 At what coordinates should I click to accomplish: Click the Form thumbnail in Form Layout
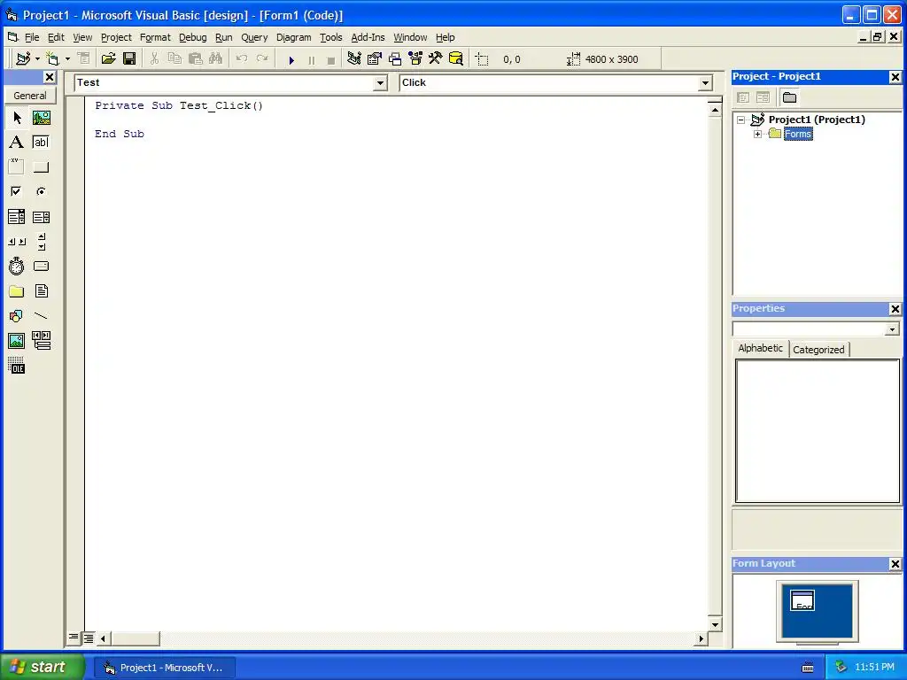(802, 600)
